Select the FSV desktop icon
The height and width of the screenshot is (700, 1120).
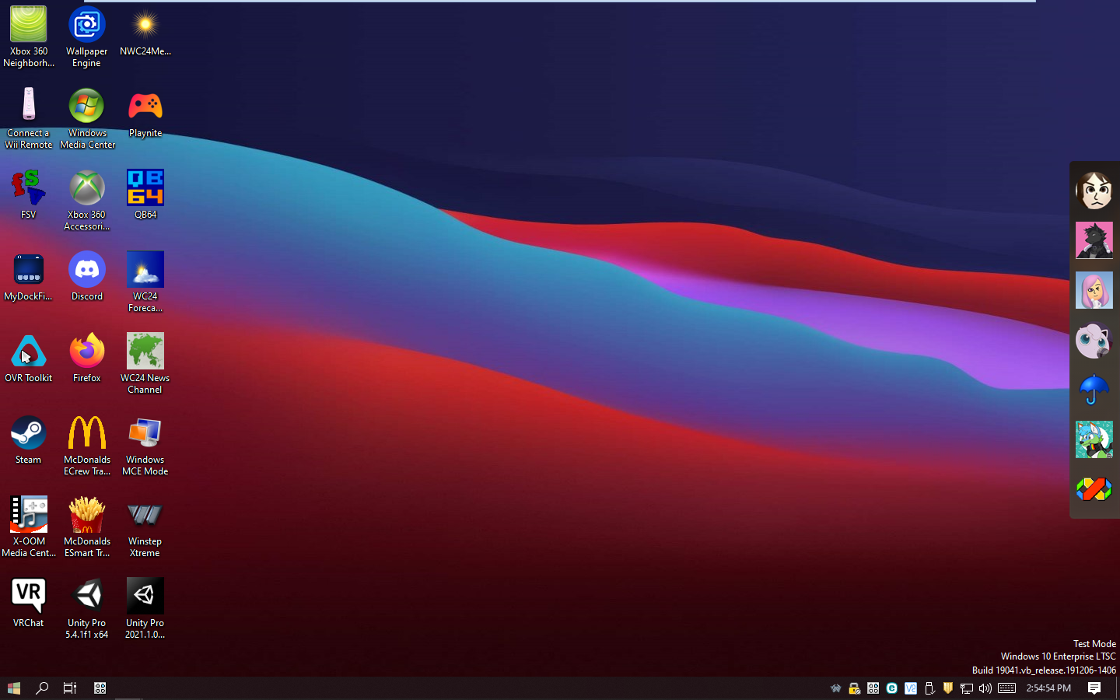click(29, 194)
